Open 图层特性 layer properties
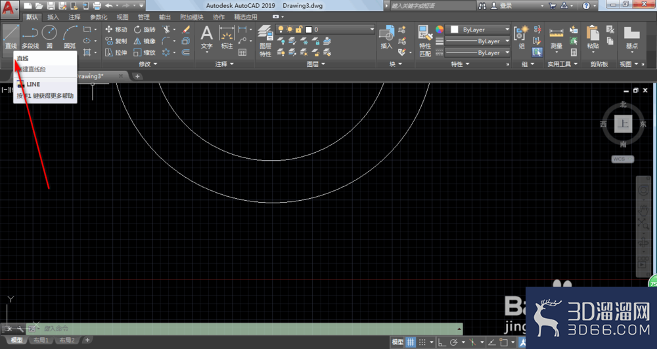The image size is (657, 349). 265,41
